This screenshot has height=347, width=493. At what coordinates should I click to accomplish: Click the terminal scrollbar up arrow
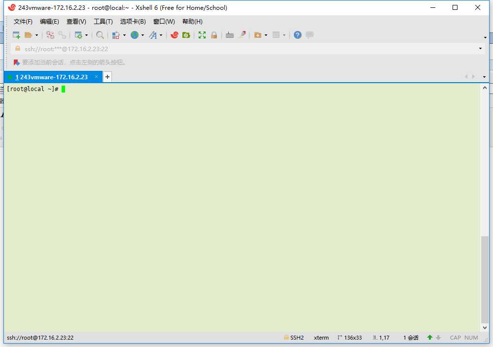[485, 88]
